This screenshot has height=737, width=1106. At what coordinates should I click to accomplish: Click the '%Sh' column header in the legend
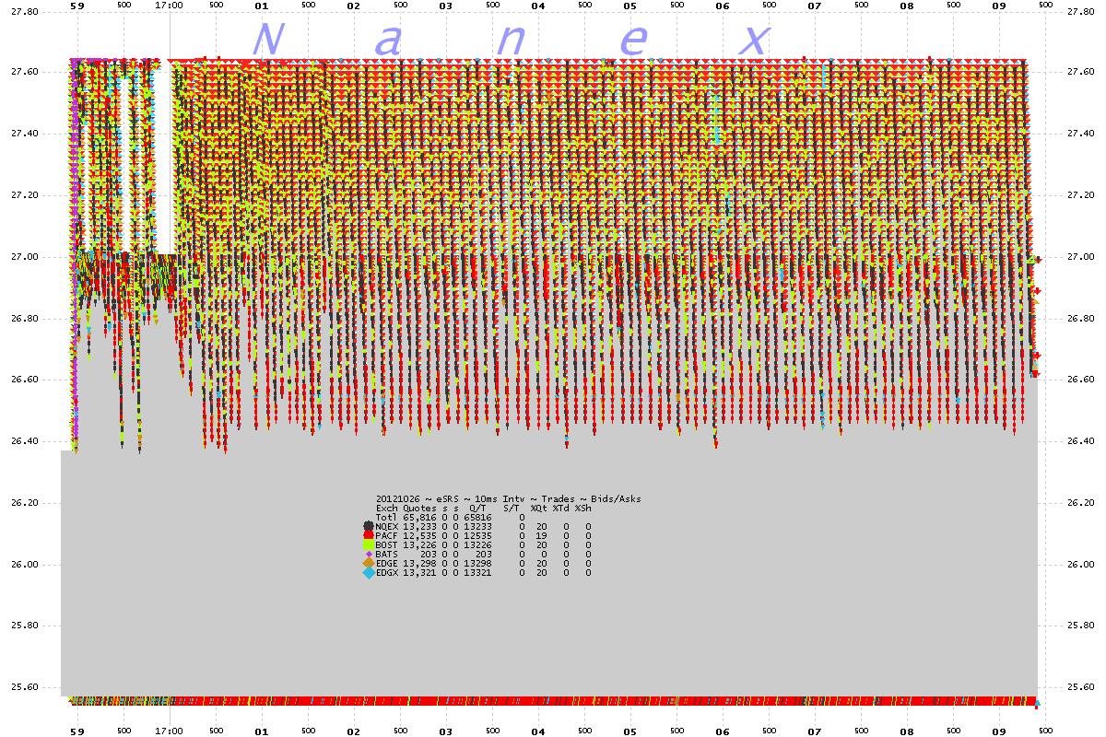pos(582,508)
